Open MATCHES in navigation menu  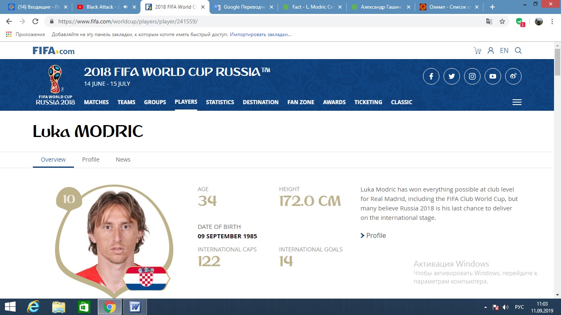click(x=97, y=102)
